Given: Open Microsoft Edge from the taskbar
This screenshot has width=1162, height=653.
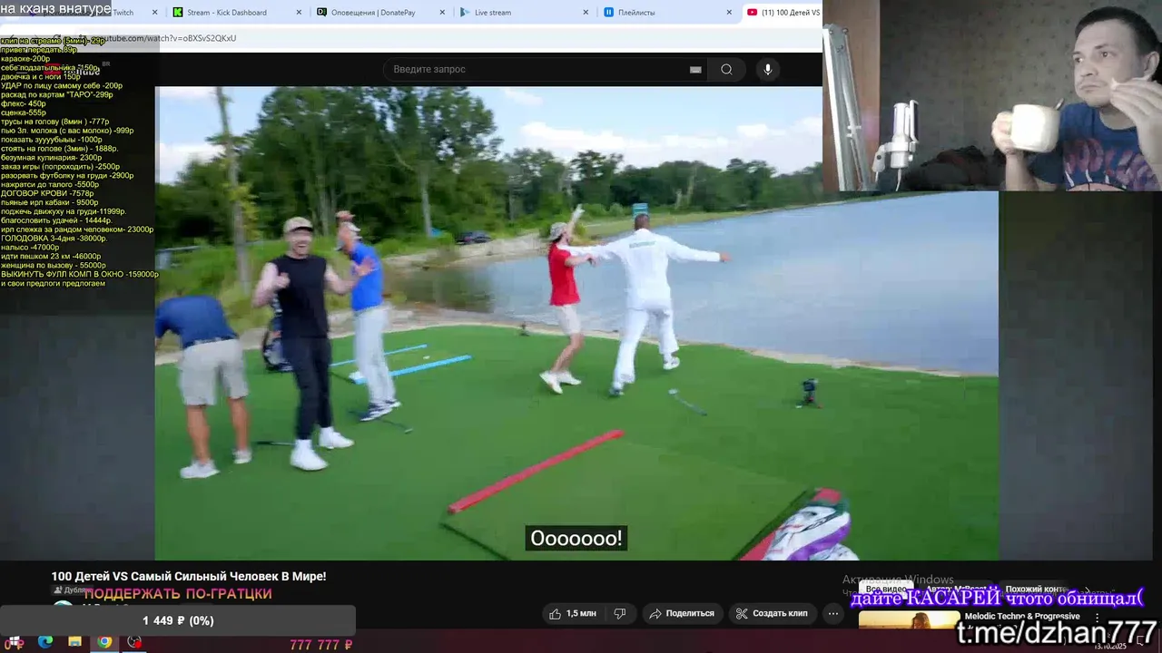Looking at the screenshot, I should (45, 642).
